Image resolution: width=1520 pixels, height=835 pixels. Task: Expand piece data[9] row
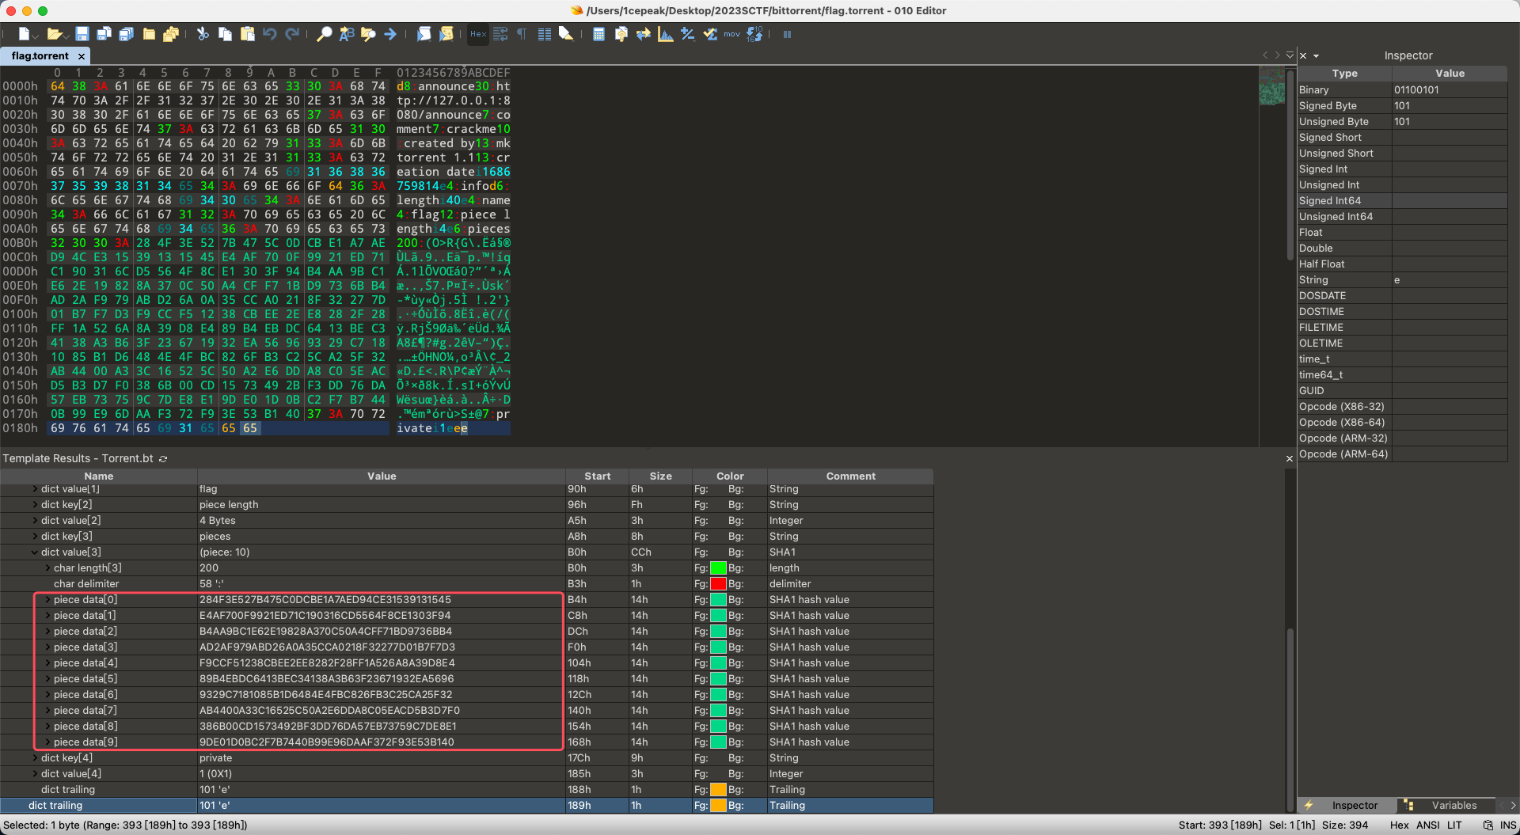[x=47, y=742]
